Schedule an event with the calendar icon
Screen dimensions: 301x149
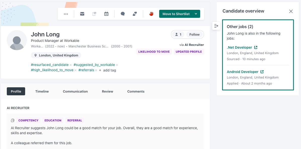tap(106, 14)
